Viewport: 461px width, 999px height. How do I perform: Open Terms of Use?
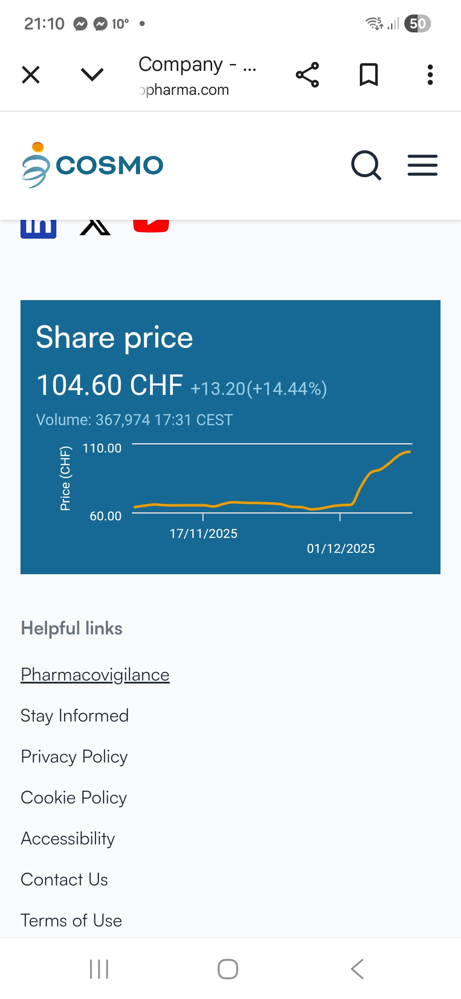tap(71, 921)
